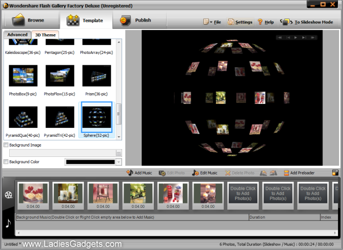This screenshot has width=343, height=250.
Task: Switch to the Advanced tab
Action: pyautogui.click(x=17, y=35)
